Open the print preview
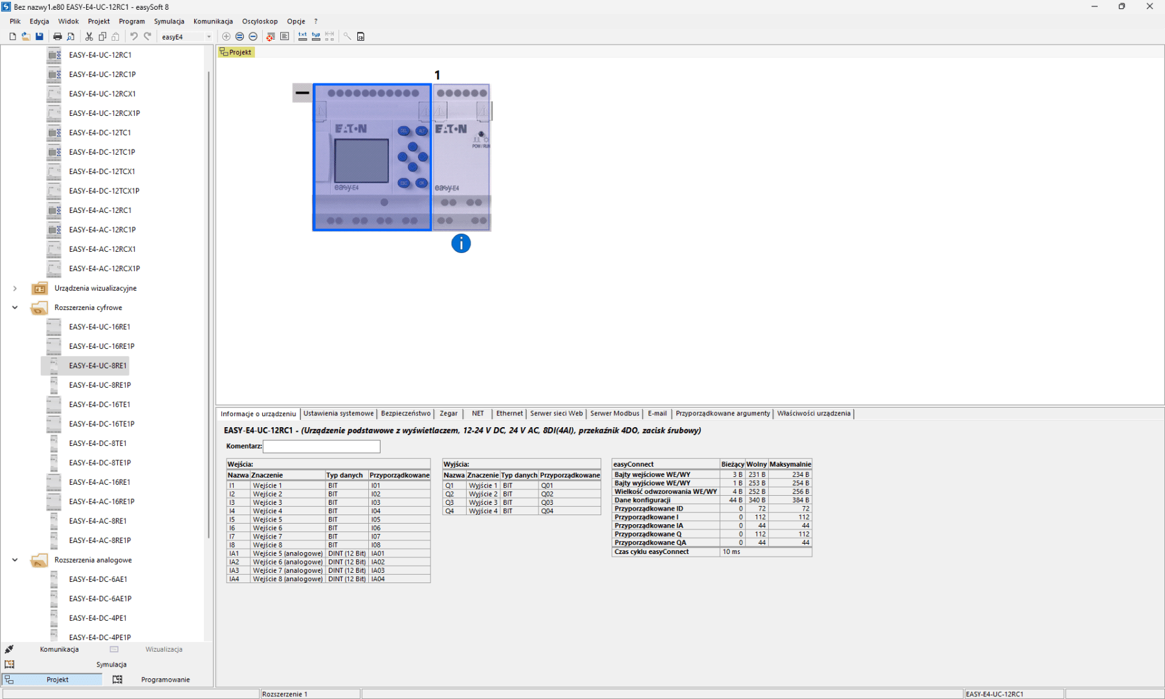Image resolution: width=1165 pixels, height=699 pixels. click(x=71, y=37)
